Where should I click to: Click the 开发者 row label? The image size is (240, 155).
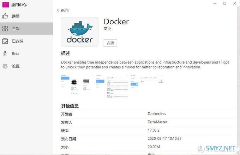(67, 114)
